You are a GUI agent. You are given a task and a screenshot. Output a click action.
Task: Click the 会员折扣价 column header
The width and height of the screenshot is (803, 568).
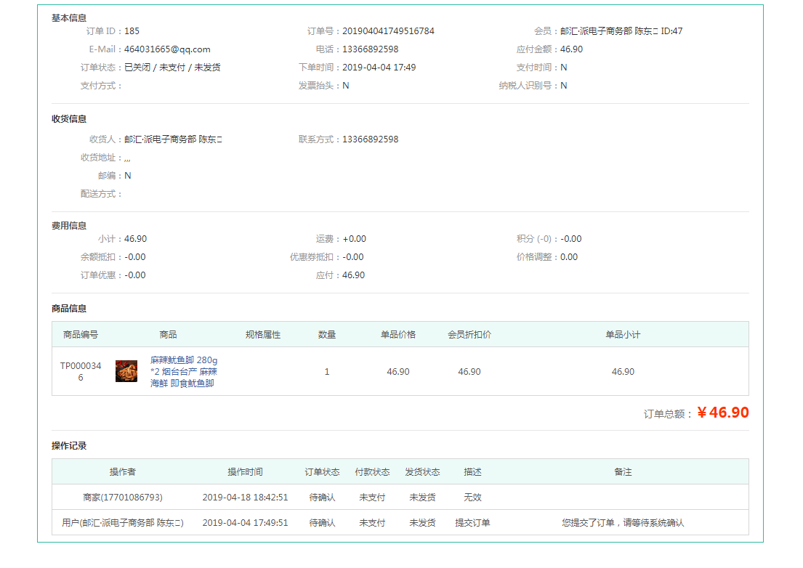pos(469,335)
